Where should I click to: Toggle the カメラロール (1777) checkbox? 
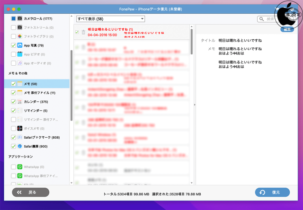tap(13, 18)
